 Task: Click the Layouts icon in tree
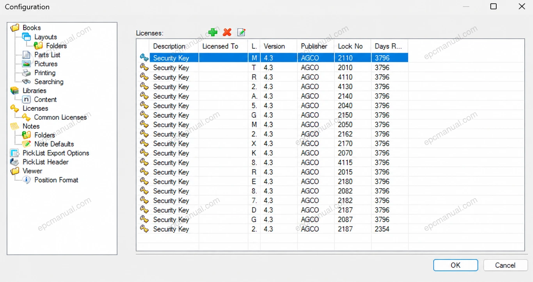point(27,37)
